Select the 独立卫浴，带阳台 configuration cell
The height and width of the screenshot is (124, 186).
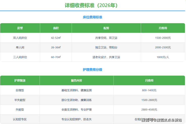[106, 47]
